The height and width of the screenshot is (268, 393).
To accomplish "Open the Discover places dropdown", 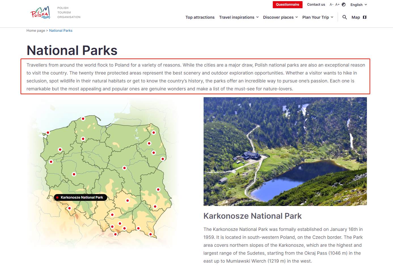I will pyautogui.click(x=280, y=17).
